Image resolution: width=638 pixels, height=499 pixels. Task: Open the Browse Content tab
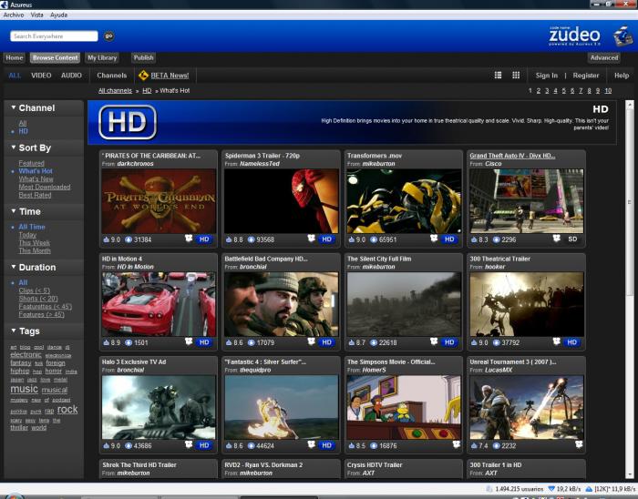point(56,57)
